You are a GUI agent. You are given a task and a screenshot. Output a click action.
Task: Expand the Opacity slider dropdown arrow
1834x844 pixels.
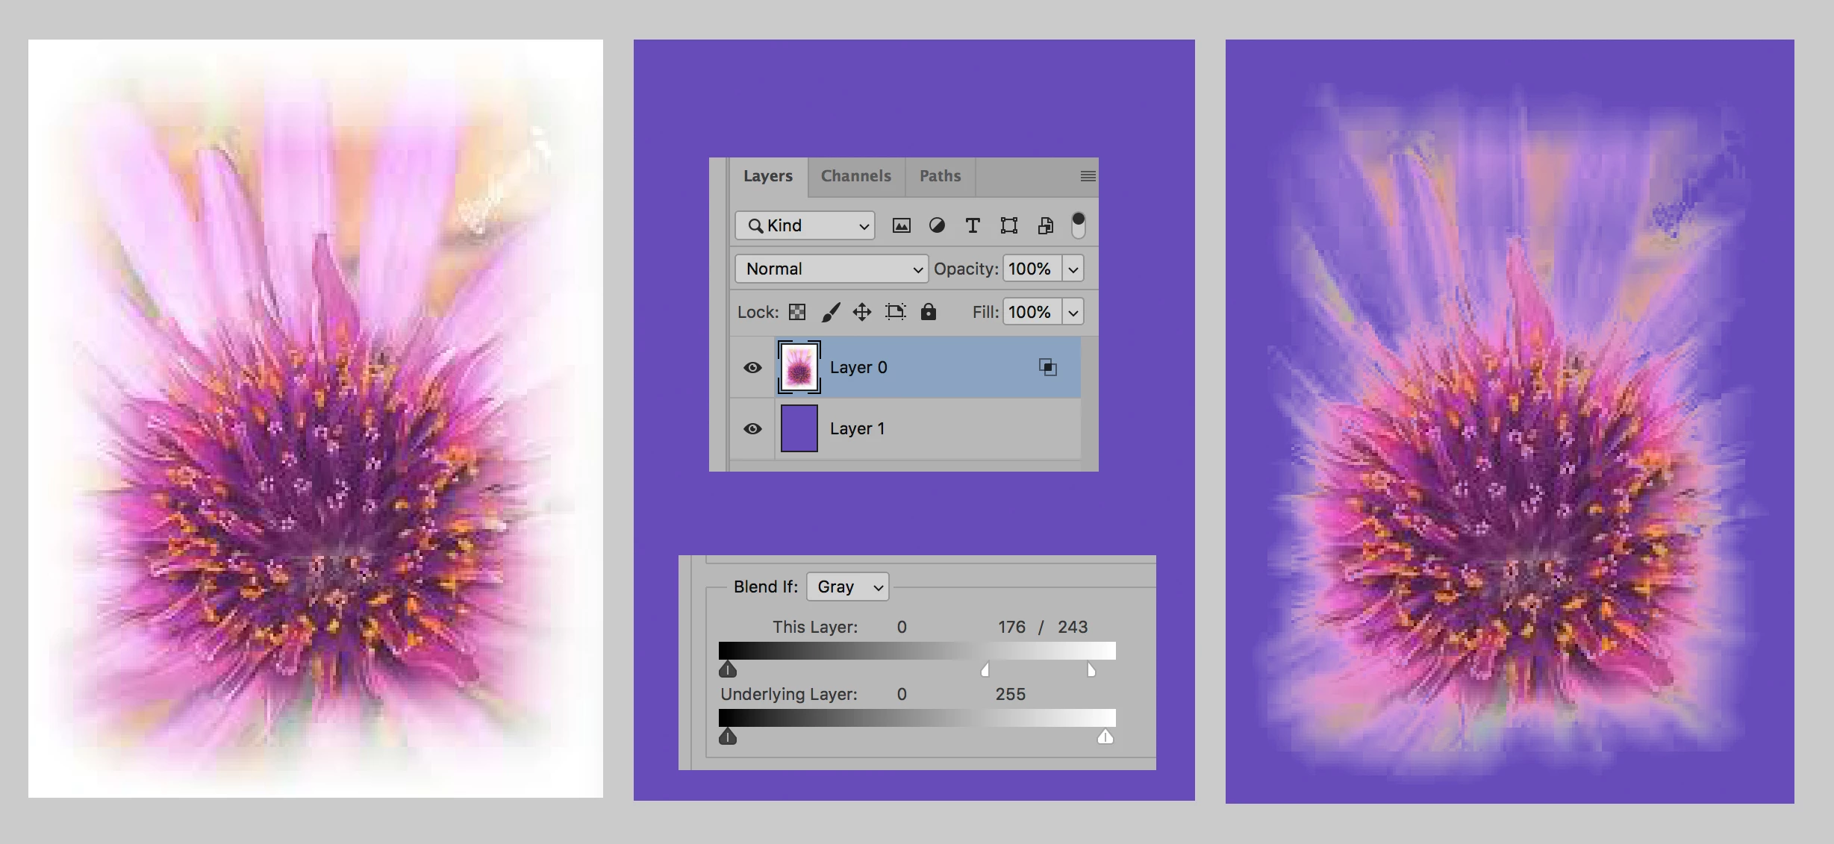point(1073,269)
